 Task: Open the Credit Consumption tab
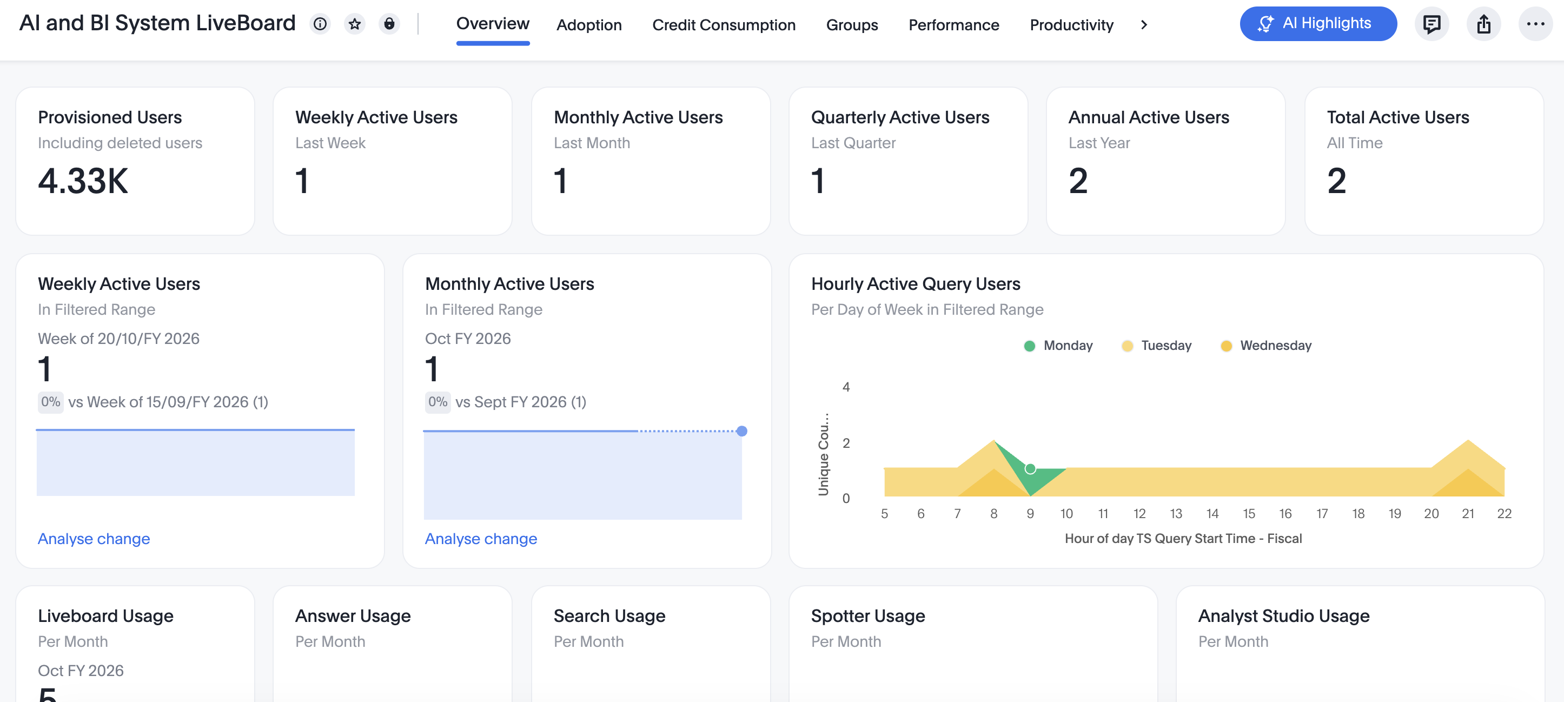tap(724, 25)
